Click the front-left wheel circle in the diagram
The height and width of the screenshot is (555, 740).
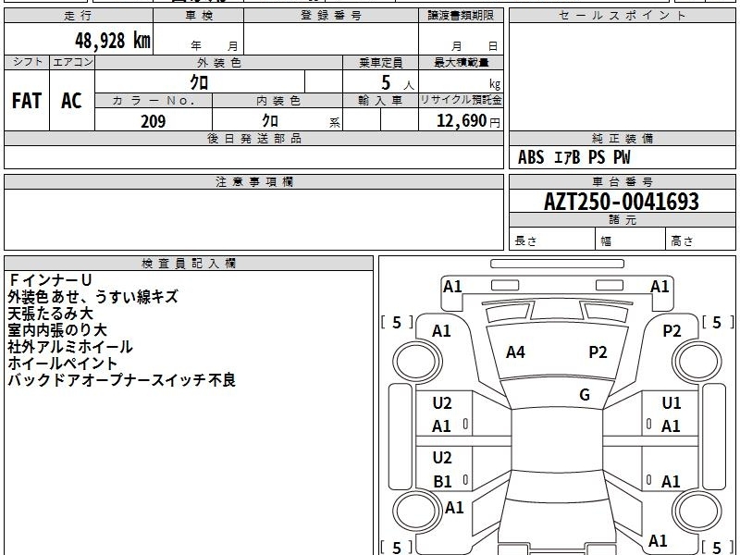pyautogui.click(x=417, y=362)
